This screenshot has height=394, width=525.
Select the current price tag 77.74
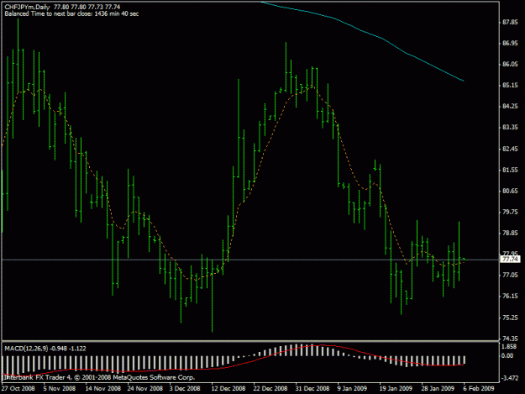click(510, 259)
